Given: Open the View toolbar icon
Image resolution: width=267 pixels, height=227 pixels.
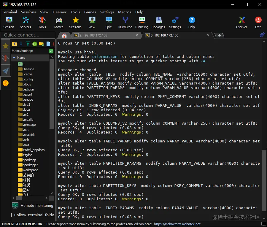Looking at the screenshot, I should tap(92, 23).
